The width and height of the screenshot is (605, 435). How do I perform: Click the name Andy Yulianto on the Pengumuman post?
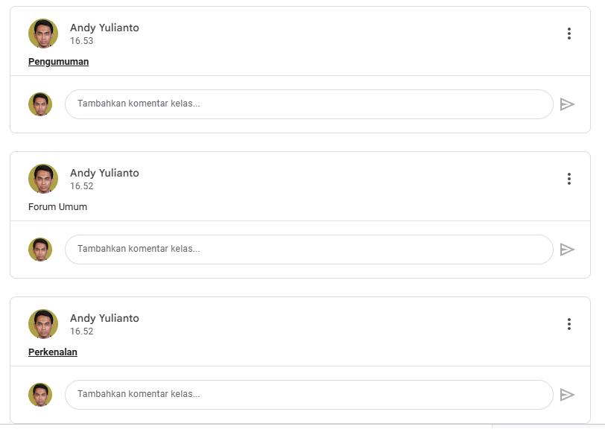104,28
